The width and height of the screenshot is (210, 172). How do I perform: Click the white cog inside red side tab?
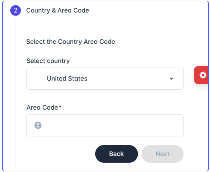[x=203, y=75]
